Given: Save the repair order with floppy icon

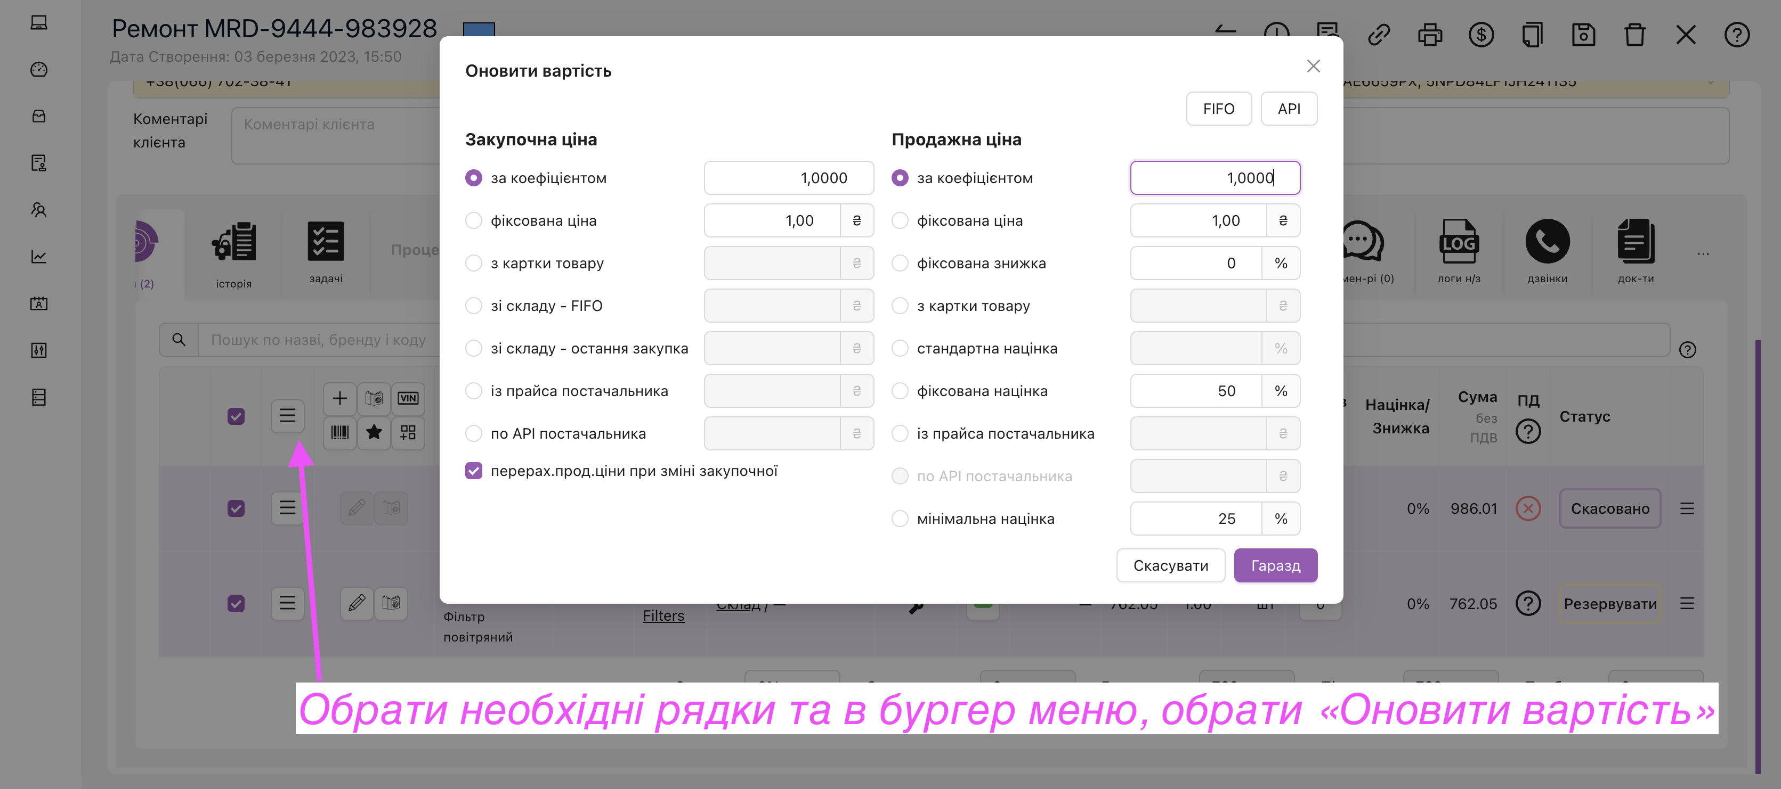Looking at the screenshot, I should point(1583,35).
